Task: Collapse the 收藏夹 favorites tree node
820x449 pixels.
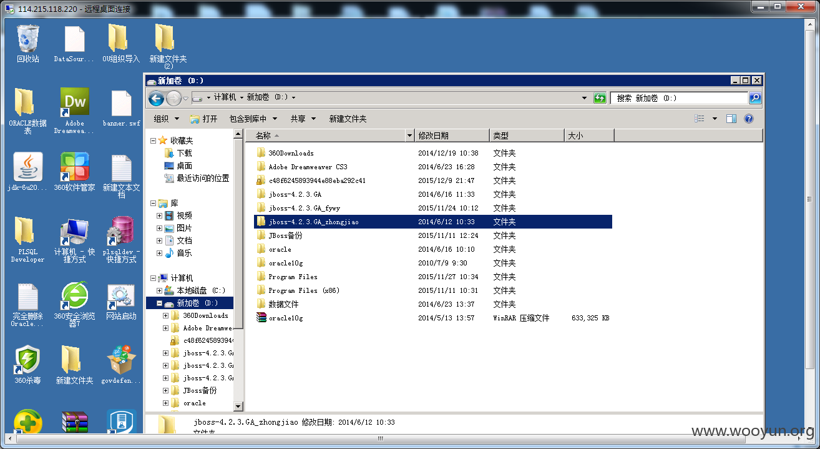Action: (x=153, y=141)
